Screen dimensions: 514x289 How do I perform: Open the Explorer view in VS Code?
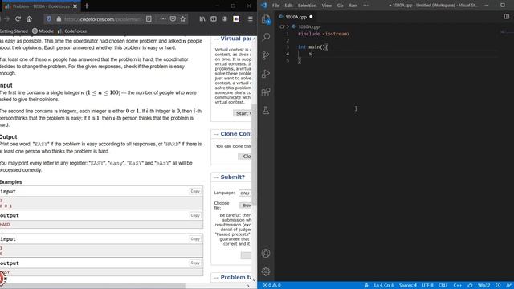pos(266,19)
